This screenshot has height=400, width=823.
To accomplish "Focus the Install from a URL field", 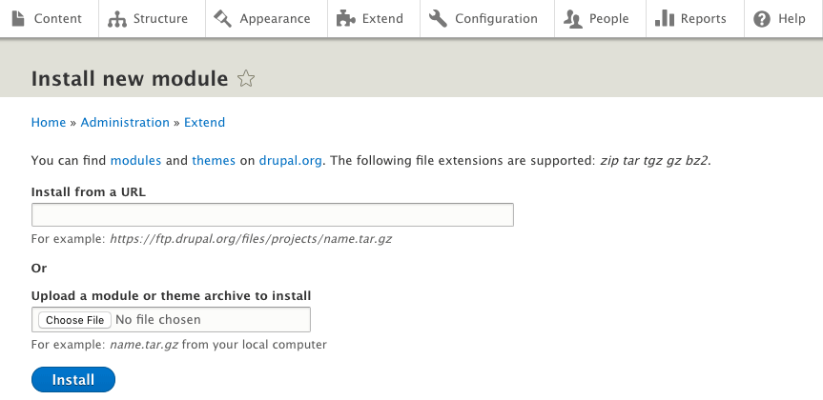I will coord(273,214).
